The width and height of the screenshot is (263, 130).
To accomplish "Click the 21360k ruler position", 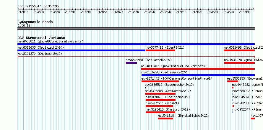I will 165,12.
